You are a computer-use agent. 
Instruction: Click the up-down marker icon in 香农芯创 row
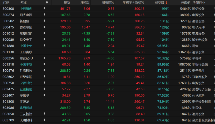pyautogui.click(x=45, y=27)
